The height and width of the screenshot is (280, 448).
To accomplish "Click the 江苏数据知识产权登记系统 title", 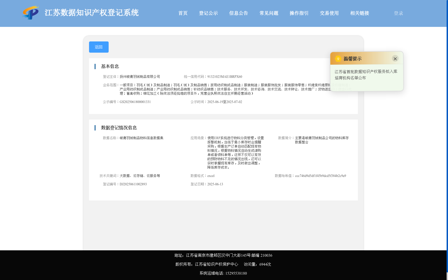I will tap(92, 13).
